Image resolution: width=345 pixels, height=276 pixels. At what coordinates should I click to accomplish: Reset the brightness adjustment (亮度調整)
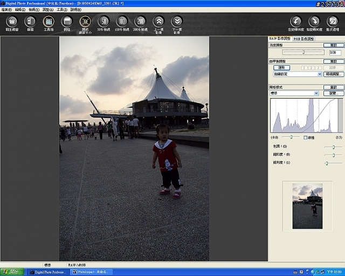coord(334,45)
